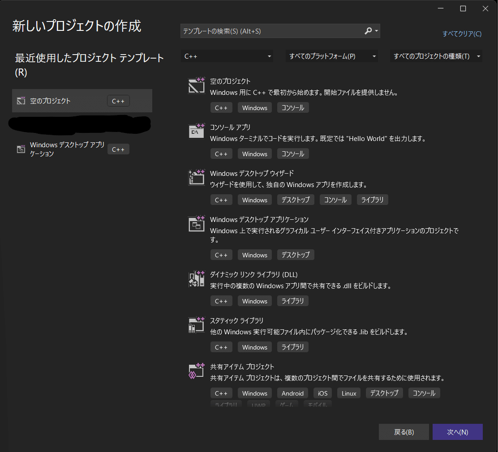This screenshot has height=452, width=498.
Task: Click the スタティック ライブラリ template icon
Action: (196, 324)
